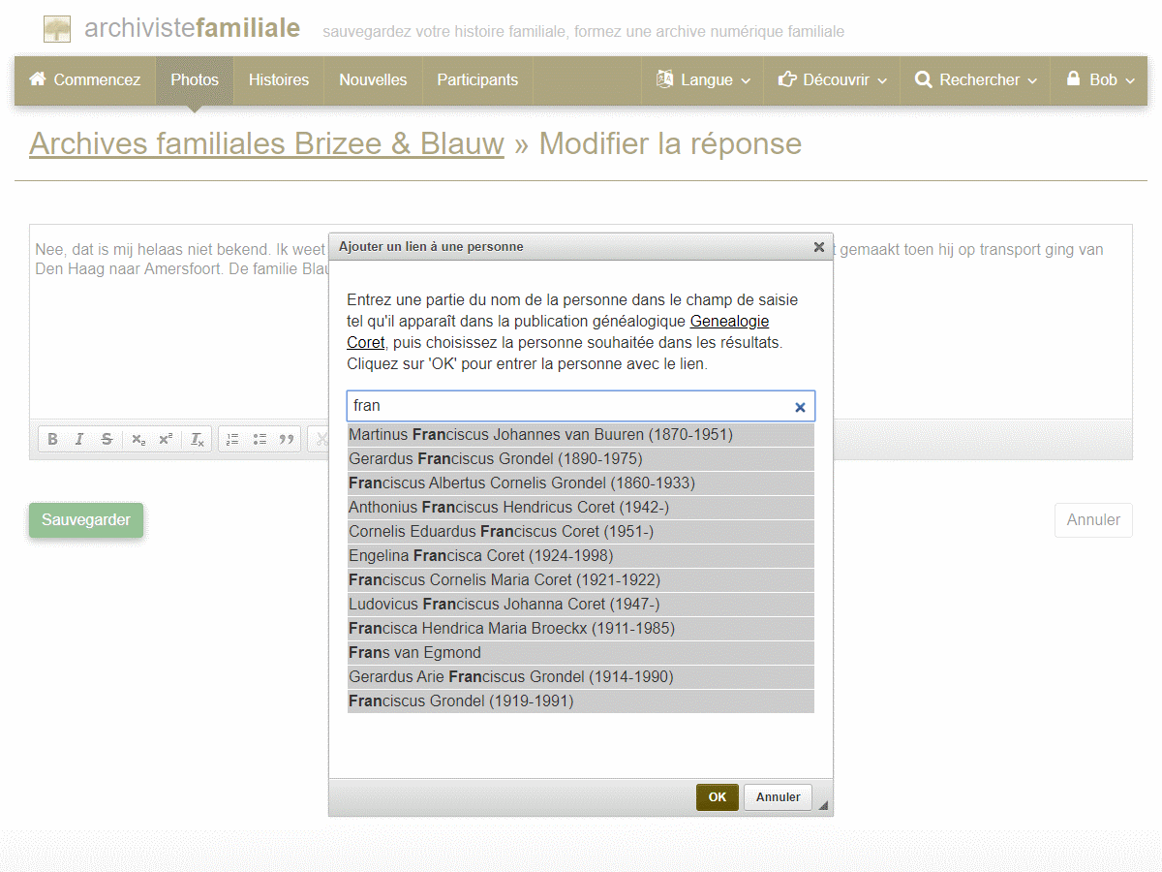
Task: Select Martinus Franciscus Johannes van Buuren
Action: [x=581, y=435]
